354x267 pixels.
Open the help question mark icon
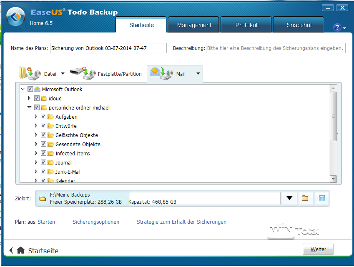tap(337, 27)
